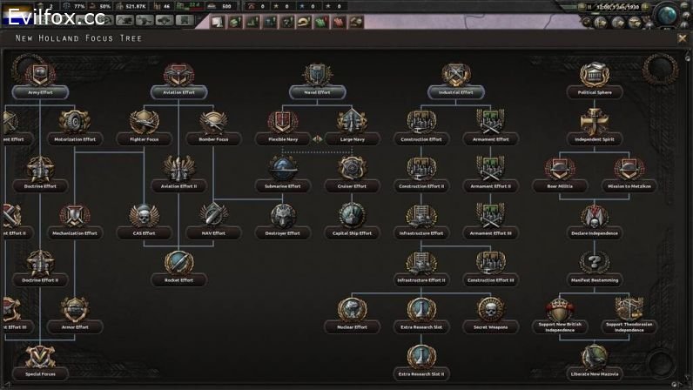
Task: Pick the Industrial Effort focus
Action: [455, 78]
